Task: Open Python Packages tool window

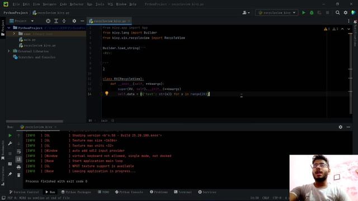Action: point(76,192)
